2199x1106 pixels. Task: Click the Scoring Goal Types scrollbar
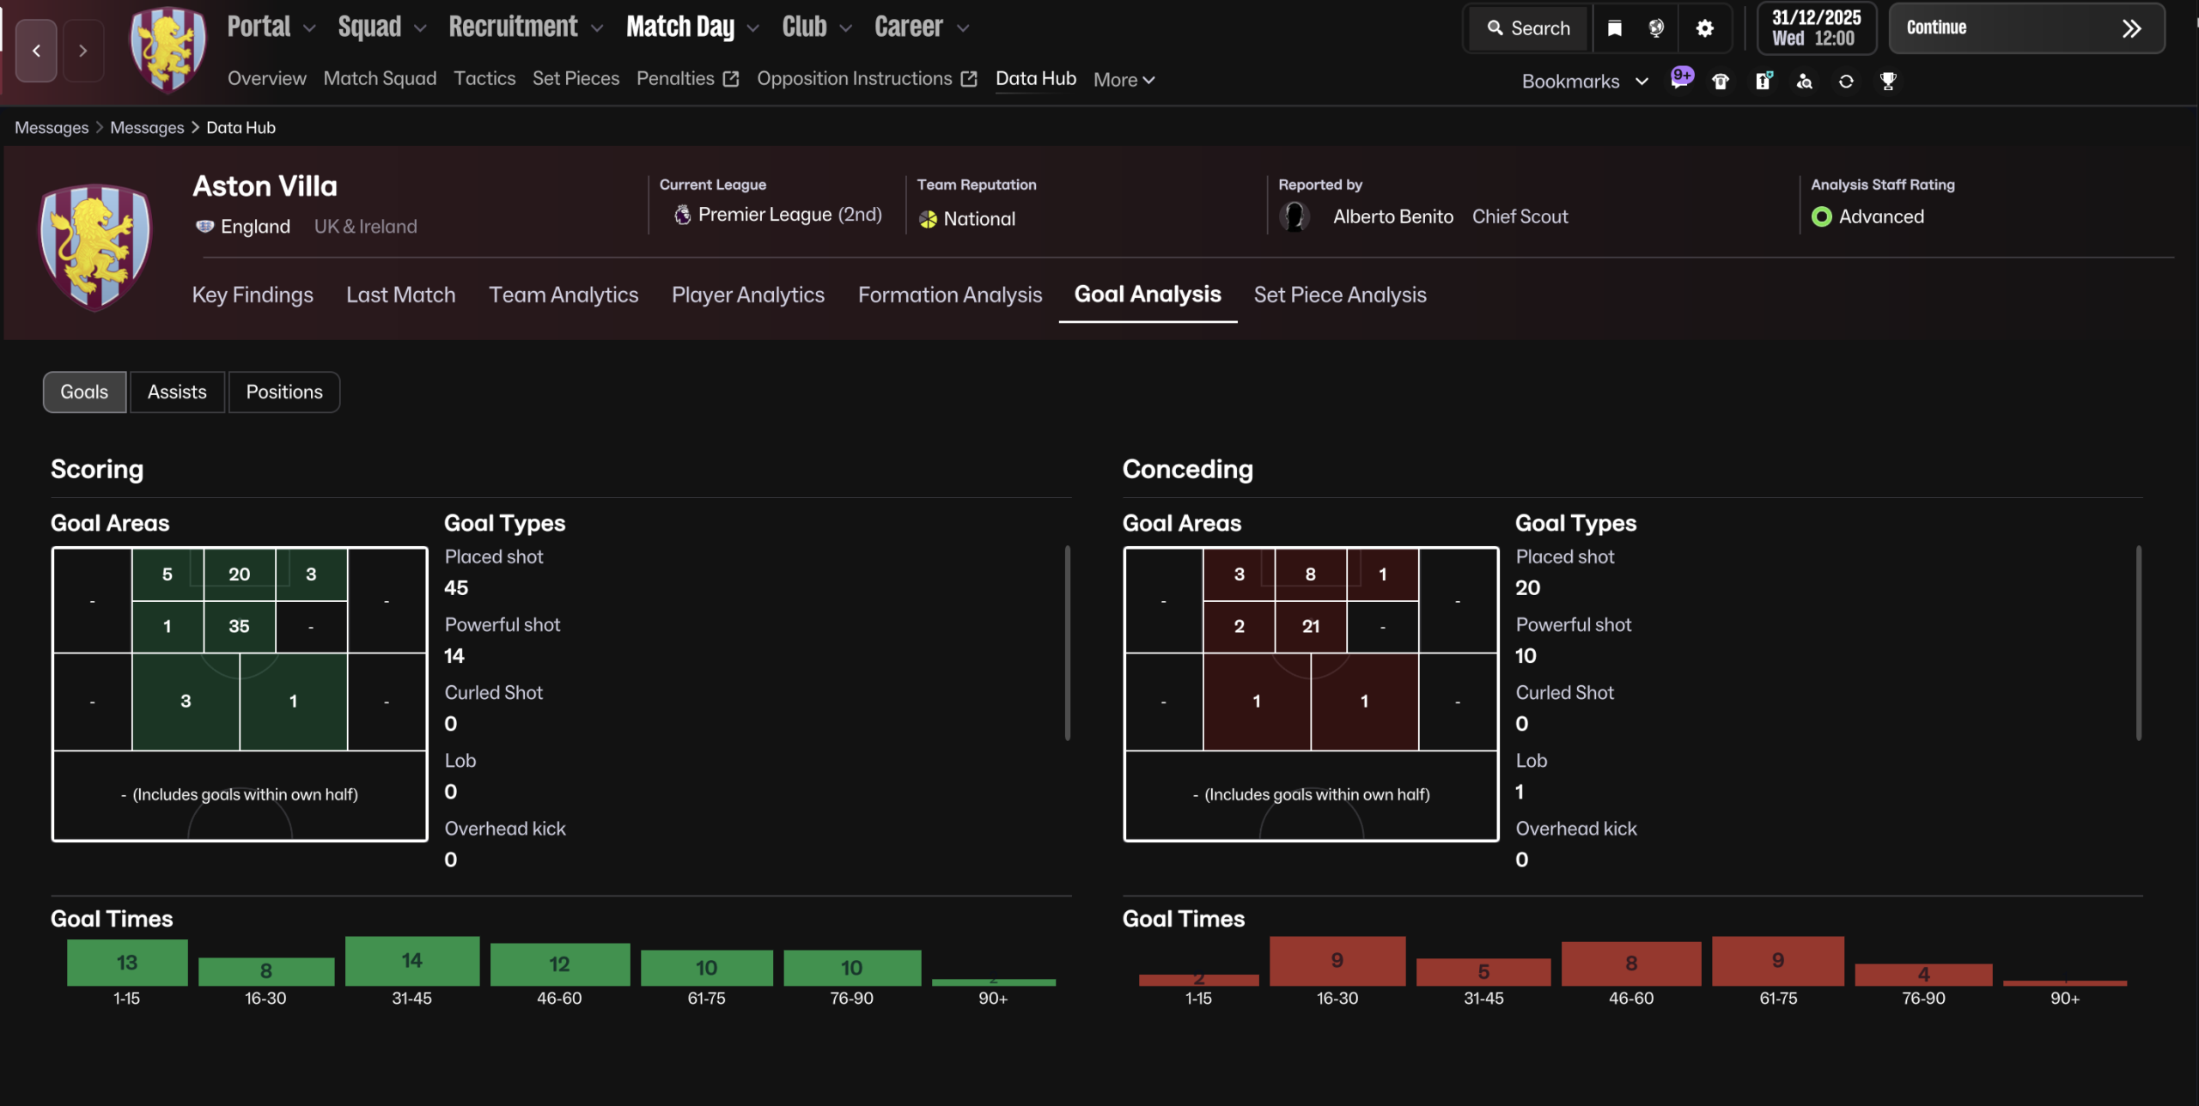[x=1068, y=642]
